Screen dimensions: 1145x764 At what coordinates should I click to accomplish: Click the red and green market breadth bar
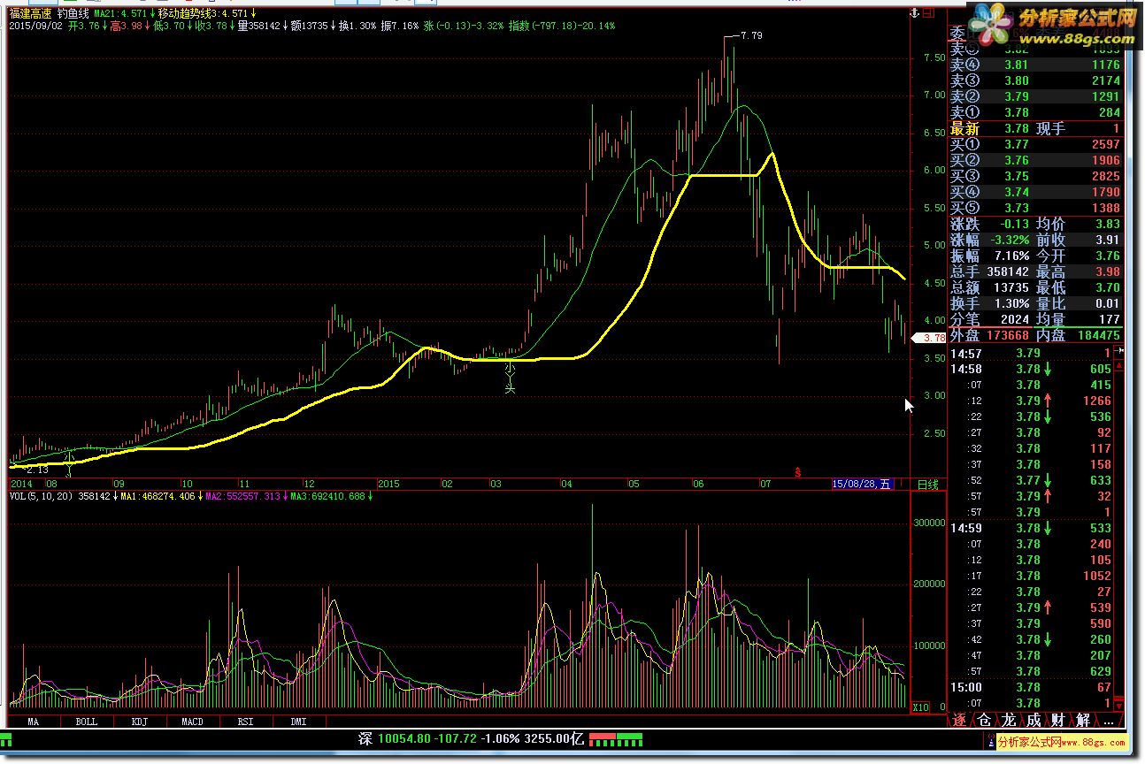615,737
